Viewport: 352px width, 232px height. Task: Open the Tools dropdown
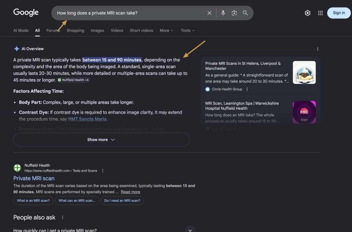click(187, 30)
